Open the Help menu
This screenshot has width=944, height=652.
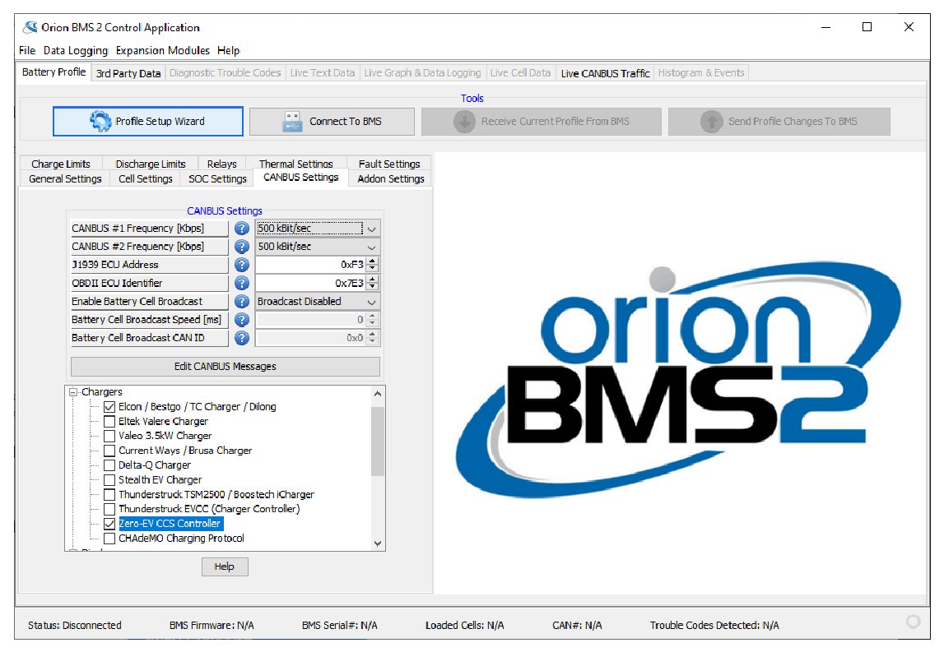click(x=228, y=50)
